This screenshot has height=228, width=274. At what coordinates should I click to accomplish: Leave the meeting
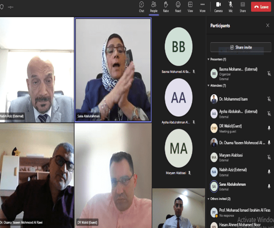pos(261,7)
